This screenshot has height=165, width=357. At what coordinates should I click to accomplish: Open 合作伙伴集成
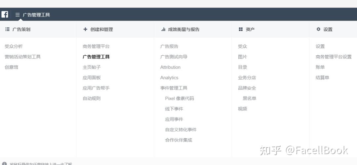tap(178, 140)
